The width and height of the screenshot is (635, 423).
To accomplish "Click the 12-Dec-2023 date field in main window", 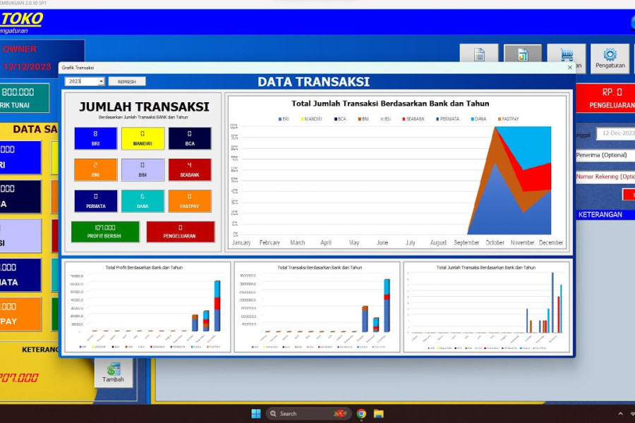I will coord(615,133).
